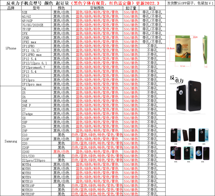Click the S21/S30 model cell
The image size is (215, 196).
36,156
